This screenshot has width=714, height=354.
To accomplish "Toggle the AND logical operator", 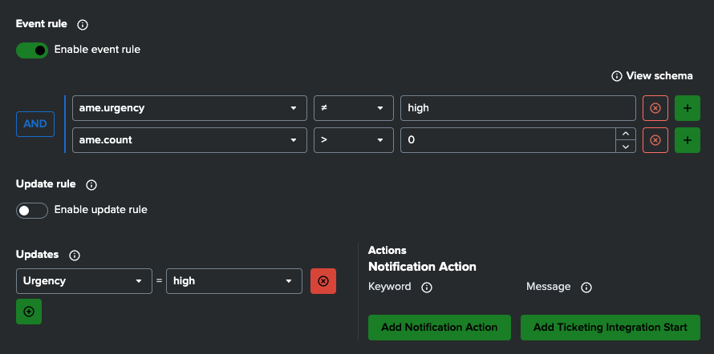I will click(x=35, y=124).
